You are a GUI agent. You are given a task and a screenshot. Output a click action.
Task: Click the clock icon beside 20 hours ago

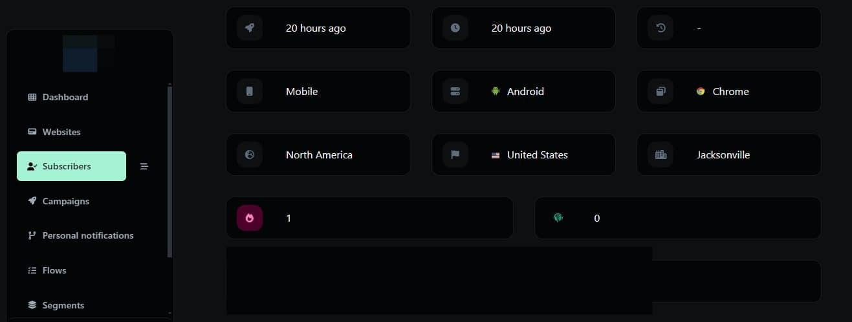click(455, 28)
